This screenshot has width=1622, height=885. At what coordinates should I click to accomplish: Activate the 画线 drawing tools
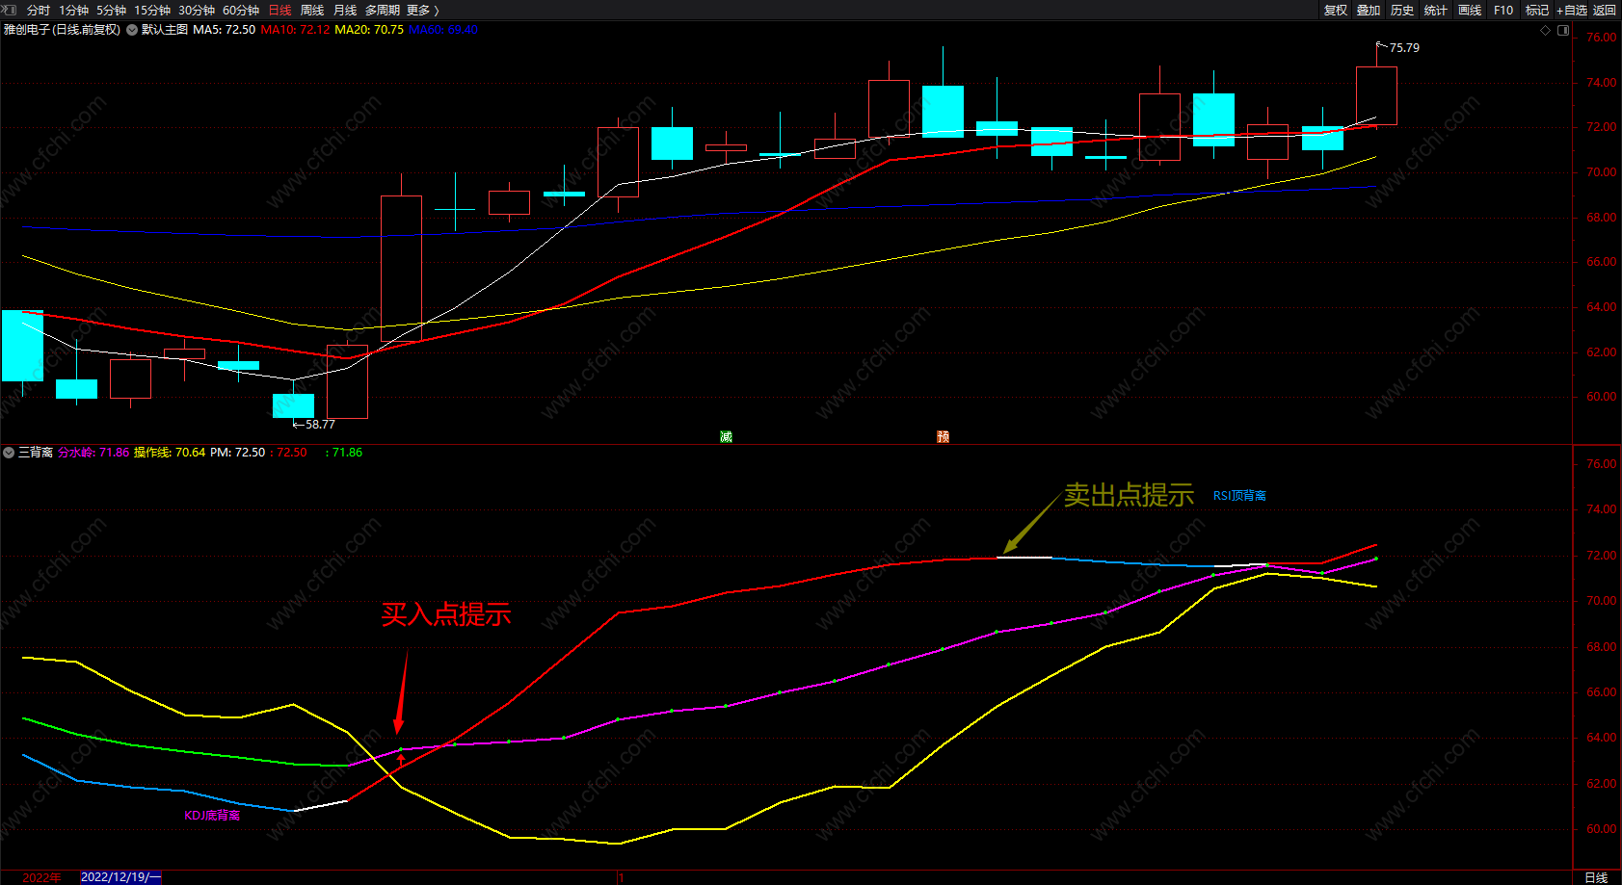coord(1470,10)
